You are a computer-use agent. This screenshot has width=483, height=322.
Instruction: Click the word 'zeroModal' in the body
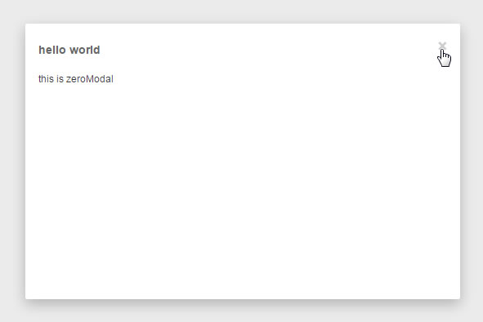[x=90, y=79]
